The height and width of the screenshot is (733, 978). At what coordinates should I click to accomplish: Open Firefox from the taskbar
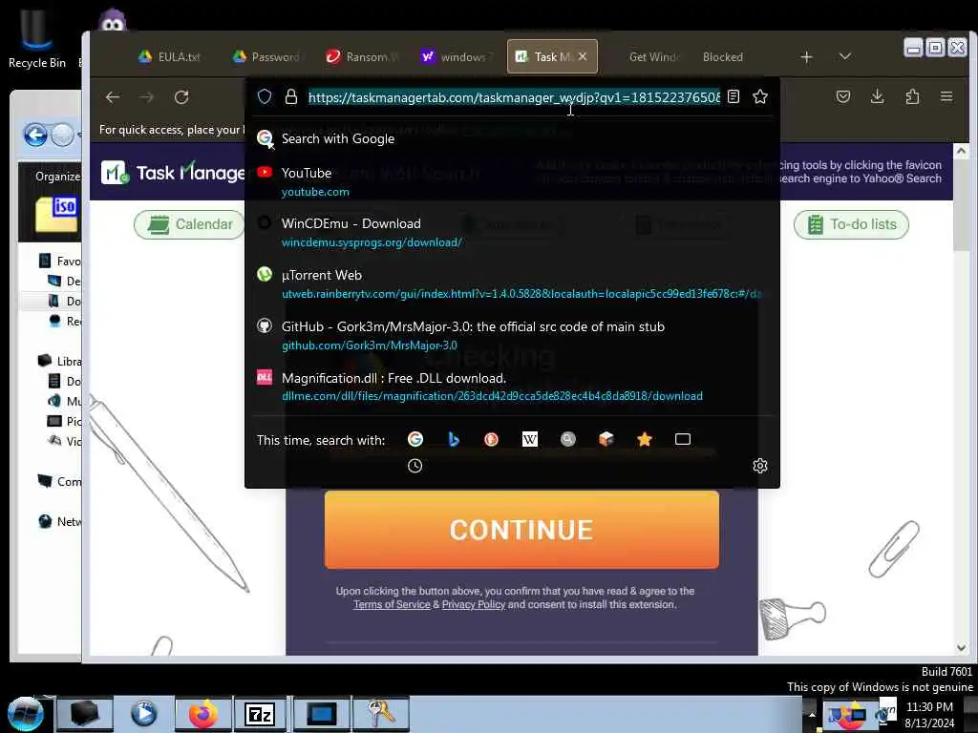203,714
